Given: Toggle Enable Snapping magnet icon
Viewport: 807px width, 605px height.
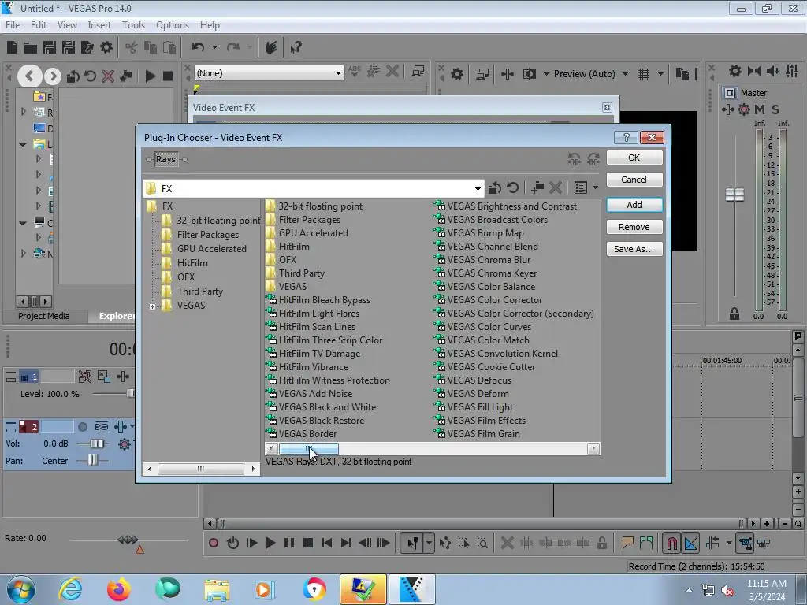Looking at the screenshot, I should pos(671,544).
